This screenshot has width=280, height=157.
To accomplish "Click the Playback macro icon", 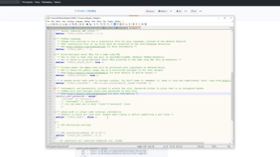I will point(140,24).
